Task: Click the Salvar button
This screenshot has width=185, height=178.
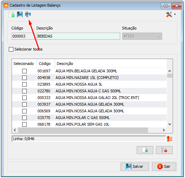Action: pyautogui.click(x=135, y=166)
